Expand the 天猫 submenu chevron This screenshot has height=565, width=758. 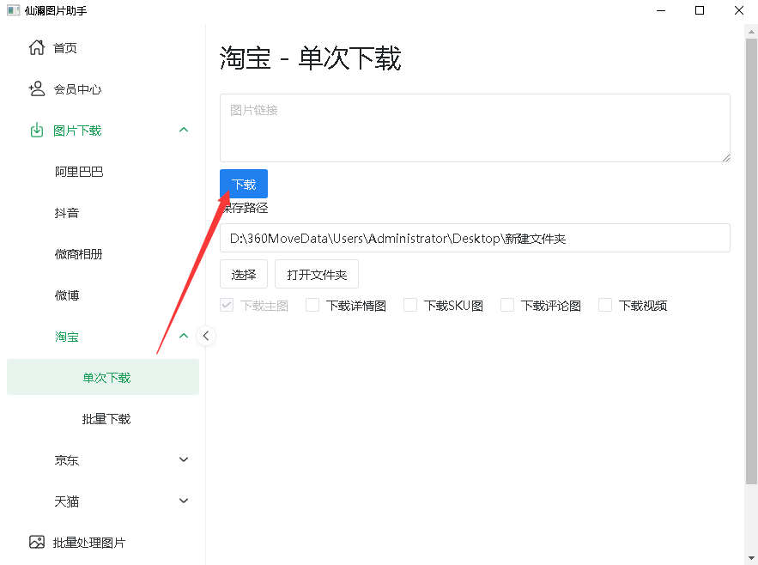pos(184,501)
